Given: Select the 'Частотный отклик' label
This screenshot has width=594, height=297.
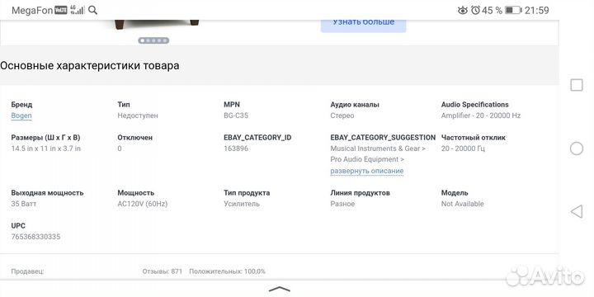Looking at the screenshot, I should [474, 138].
